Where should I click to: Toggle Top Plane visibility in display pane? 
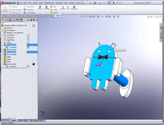tap(28, 37)
